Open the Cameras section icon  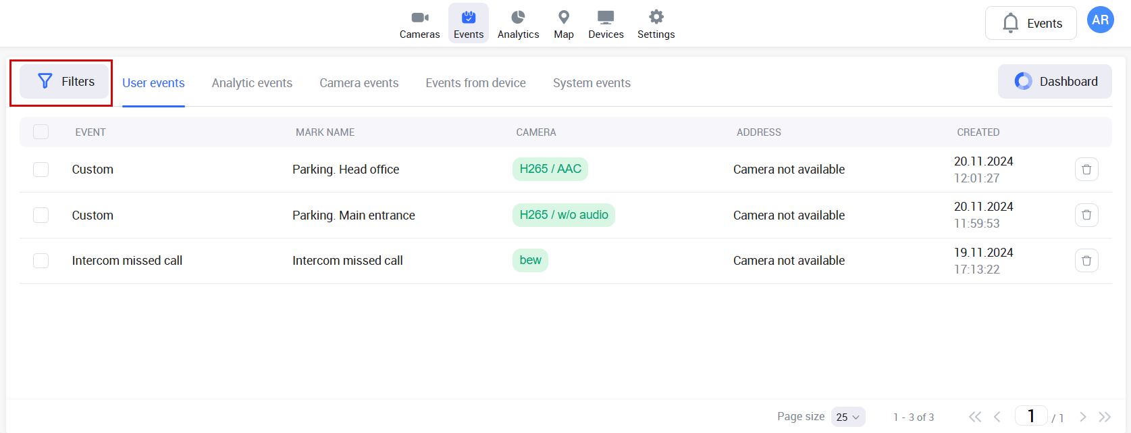point(419,18)
